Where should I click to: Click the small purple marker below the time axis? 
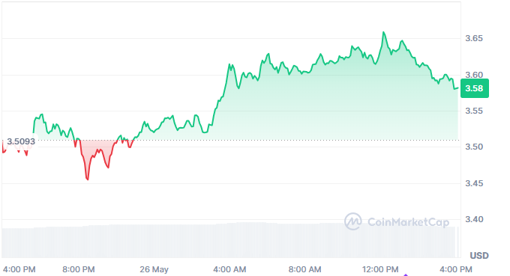click(406, 275)
